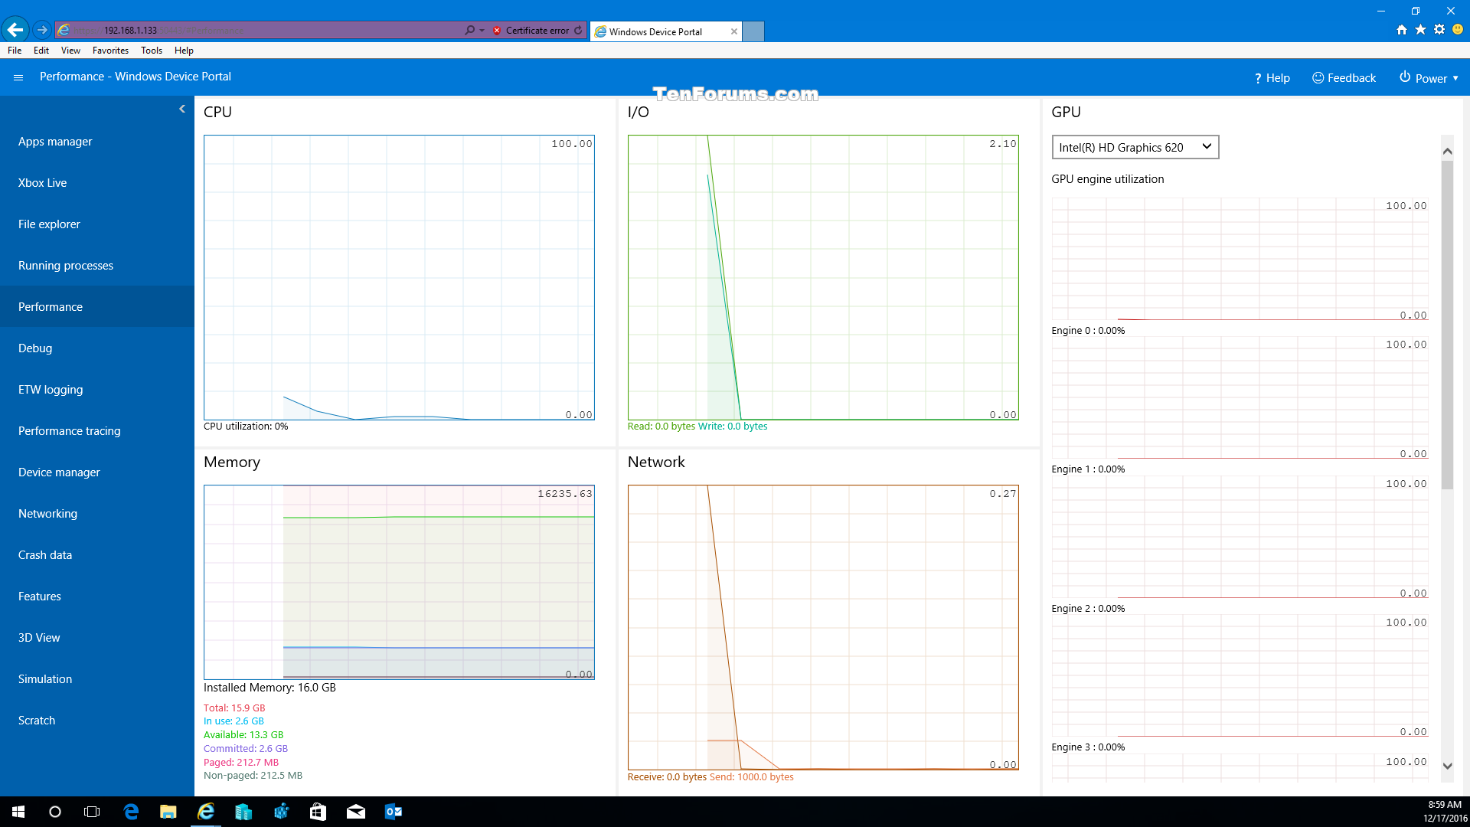Click the portal Help link

point(1272,78)
